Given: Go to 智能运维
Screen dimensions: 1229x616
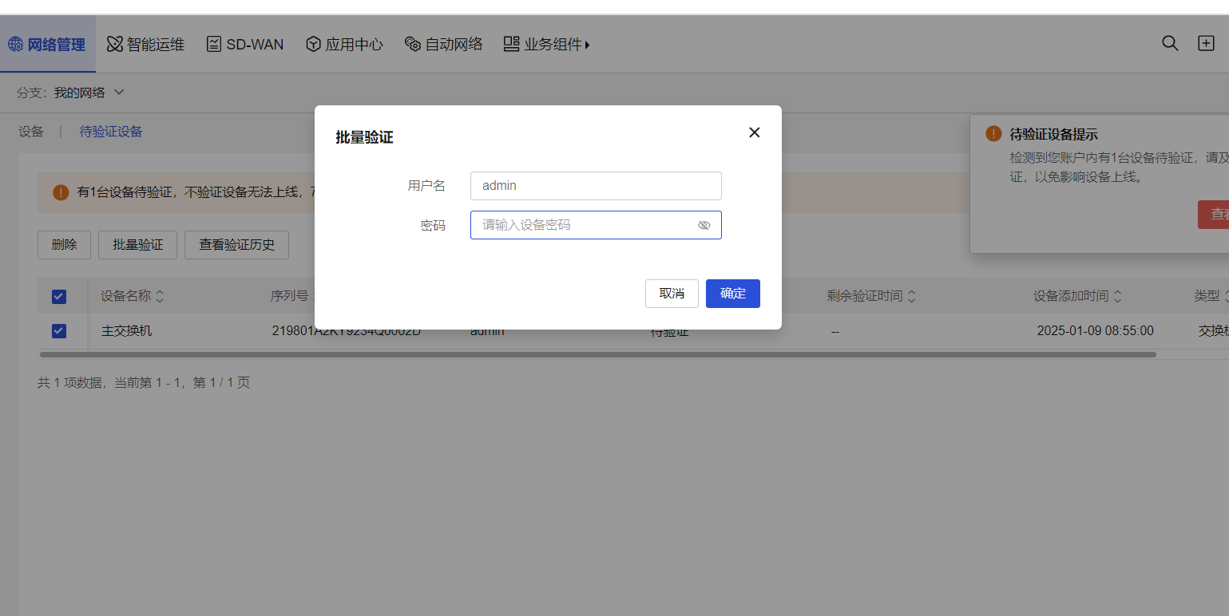Looking at the screenshot, I should pos(145,45).
